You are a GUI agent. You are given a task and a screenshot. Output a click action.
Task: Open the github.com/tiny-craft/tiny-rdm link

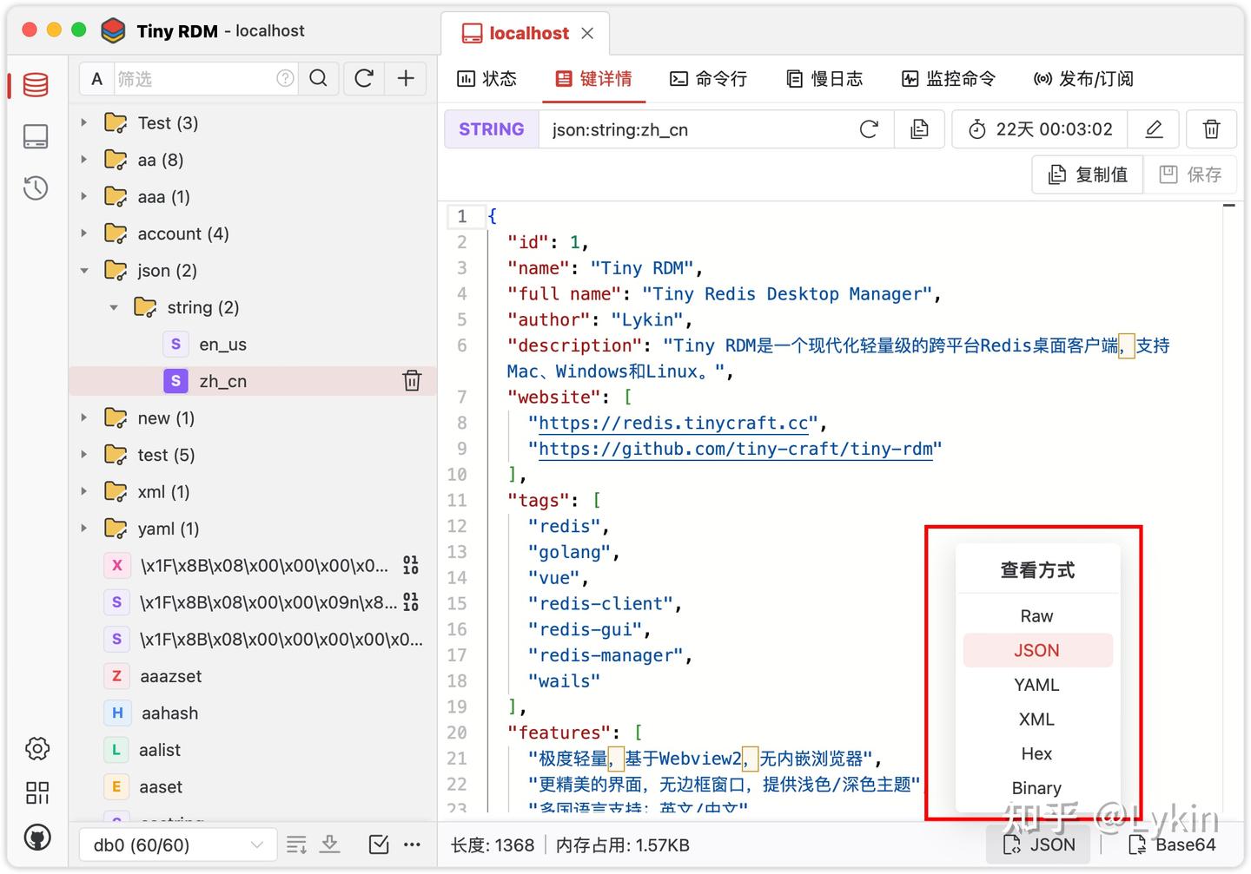(x=736, y=449)
